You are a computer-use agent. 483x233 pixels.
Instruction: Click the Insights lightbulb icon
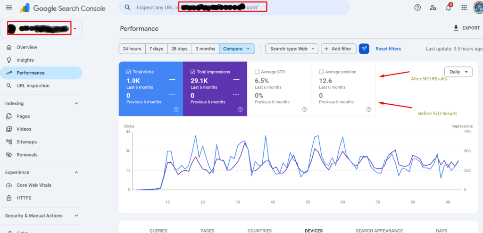point(9,60)
